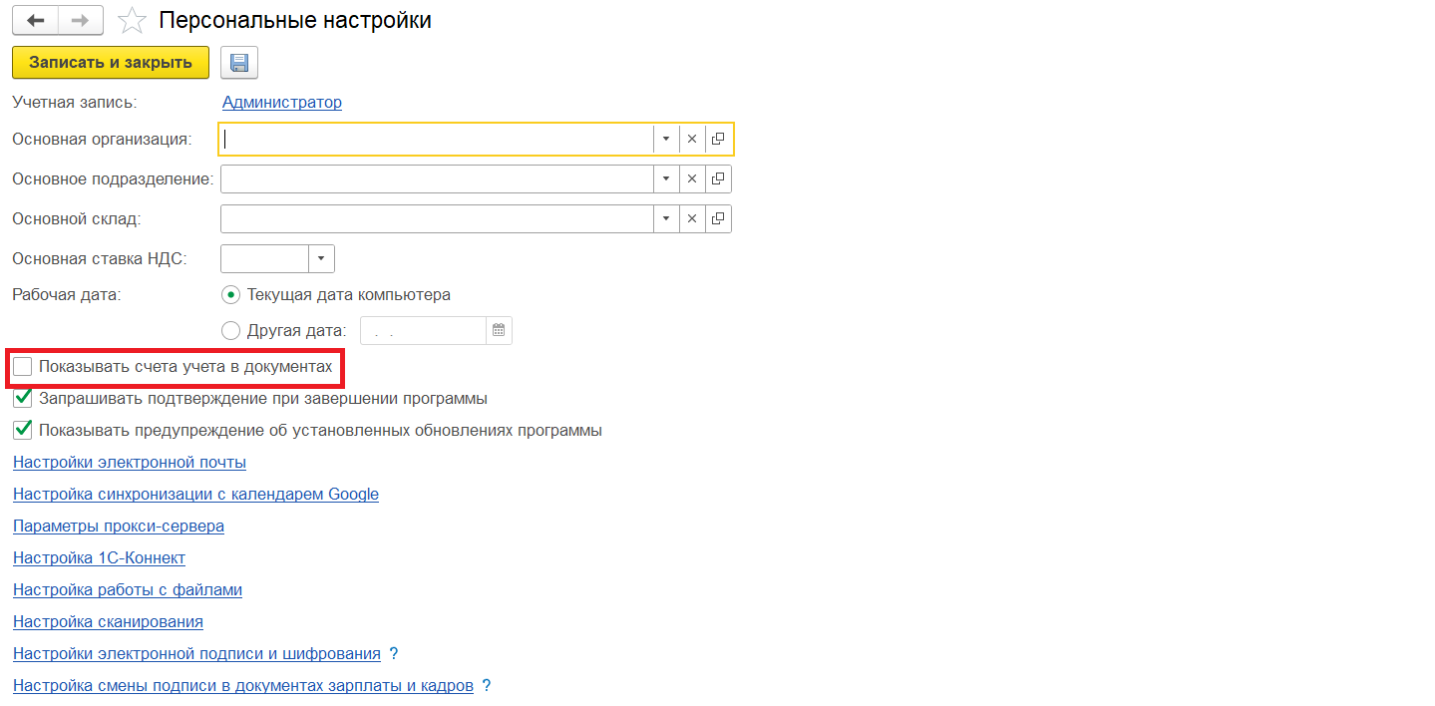Viewport: 1435px width, 706px height.
Task: Open full selection list for Основной склад
Action: pos(717,218)
